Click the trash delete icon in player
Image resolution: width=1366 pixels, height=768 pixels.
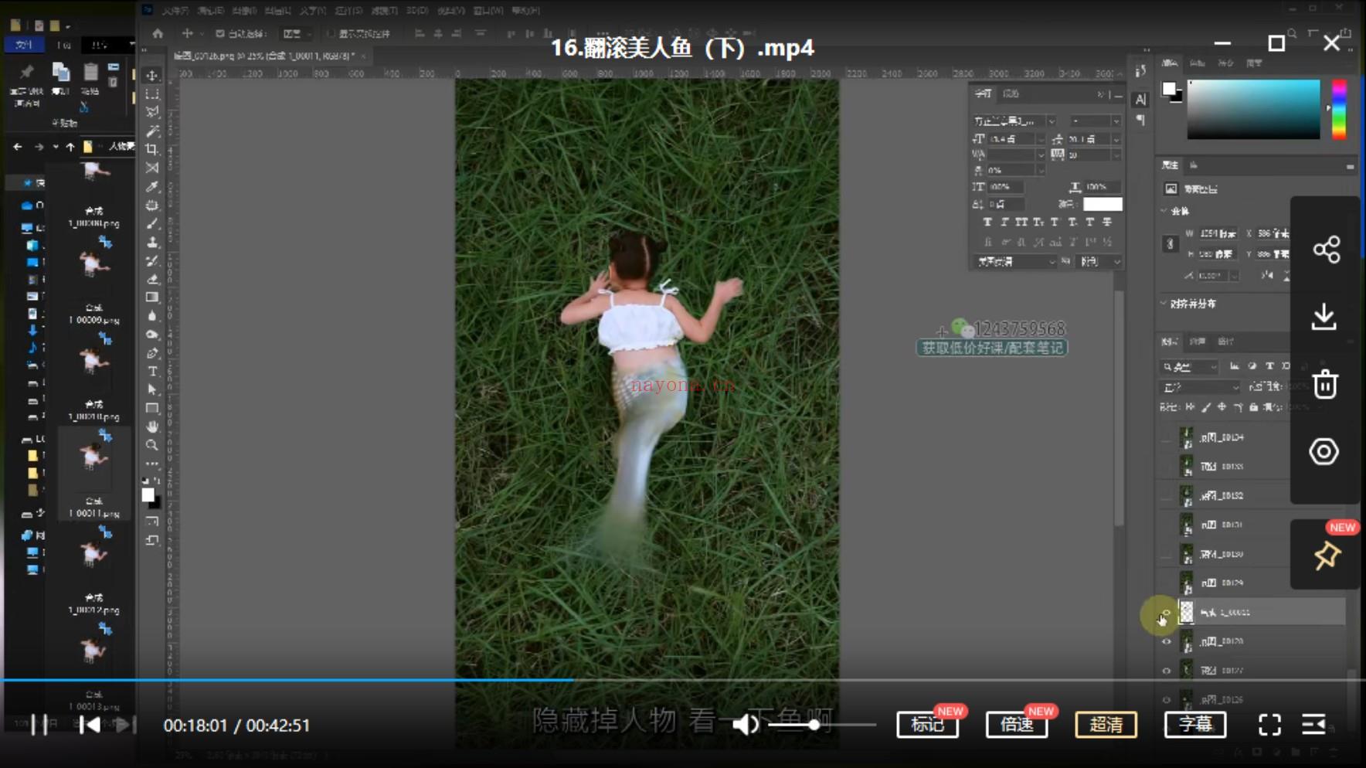[x=1325, y=384]
